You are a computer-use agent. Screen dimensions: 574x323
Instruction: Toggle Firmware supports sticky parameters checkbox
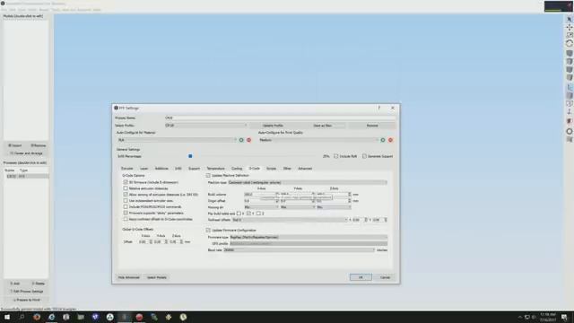pos(126,213)
